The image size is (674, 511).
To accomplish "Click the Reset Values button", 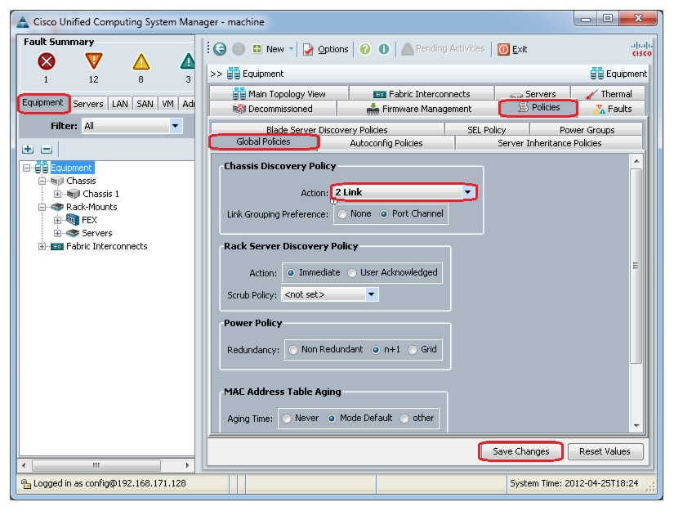I will click(605, 451).
